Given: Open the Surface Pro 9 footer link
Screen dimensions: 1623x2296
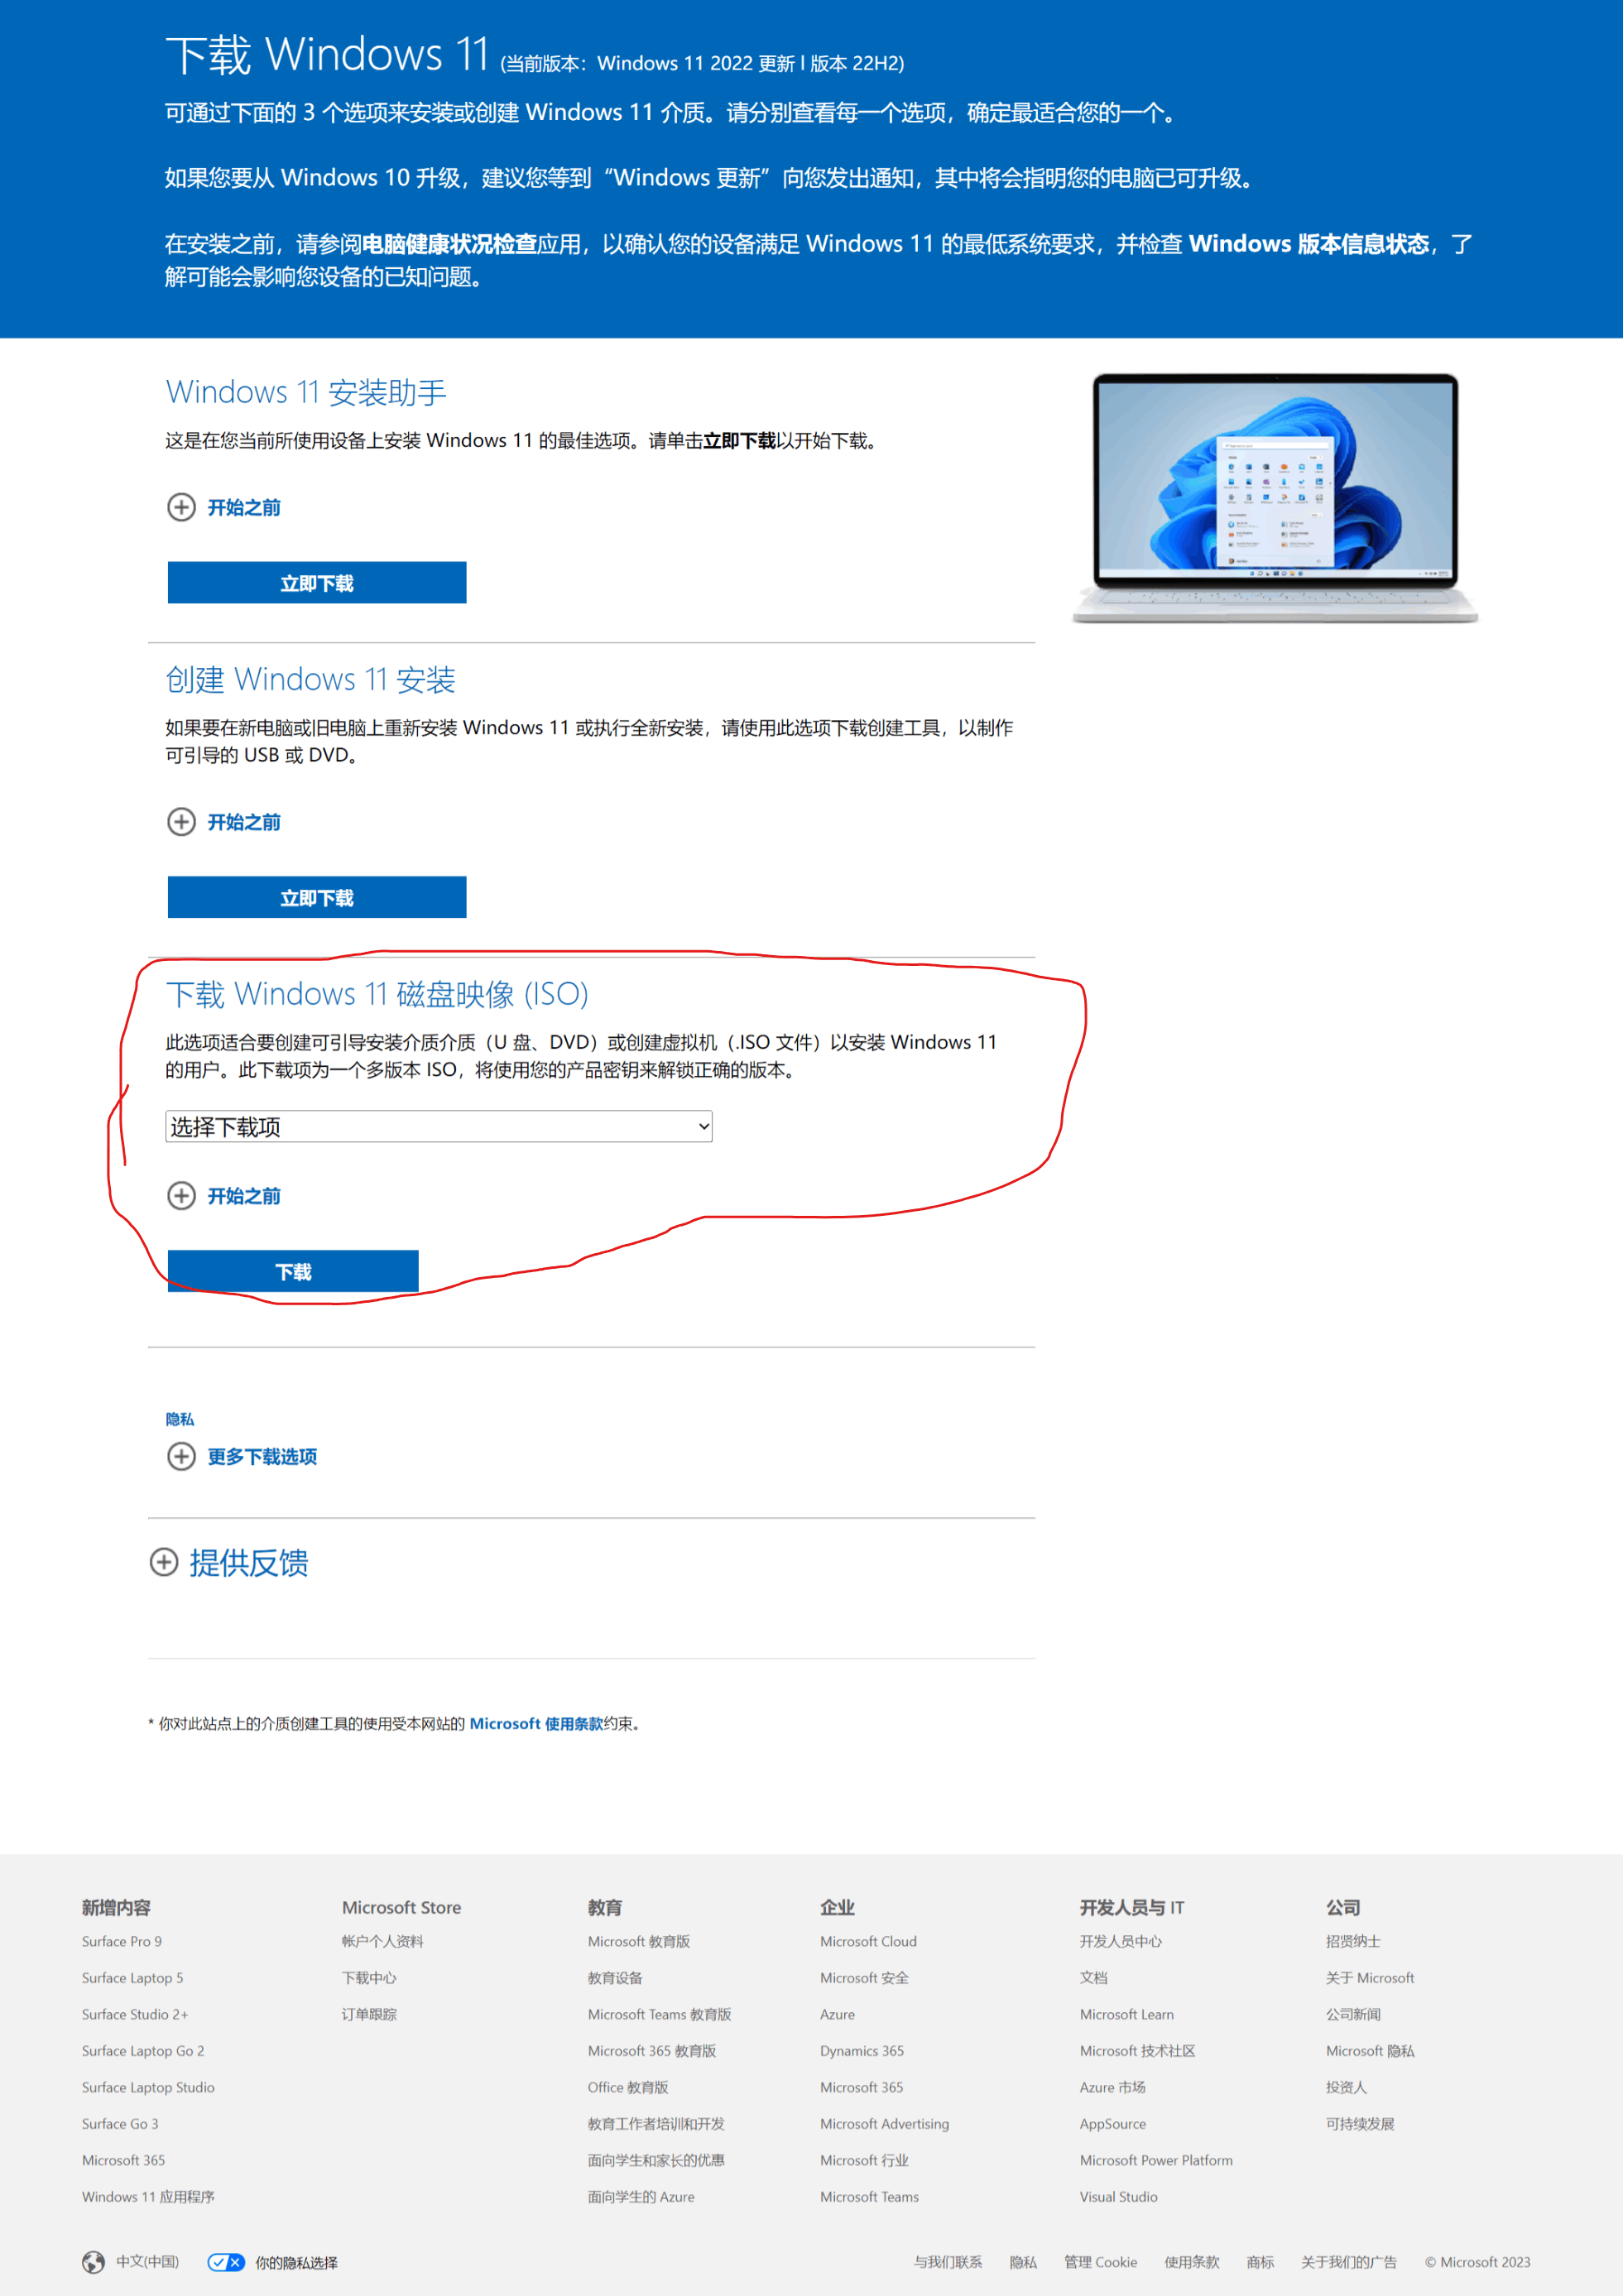Looking at the screenshot, I should [x=121, y=1941].
